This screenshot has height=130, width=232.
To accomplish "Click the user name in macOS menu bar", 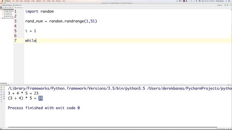I will point(220,1).
